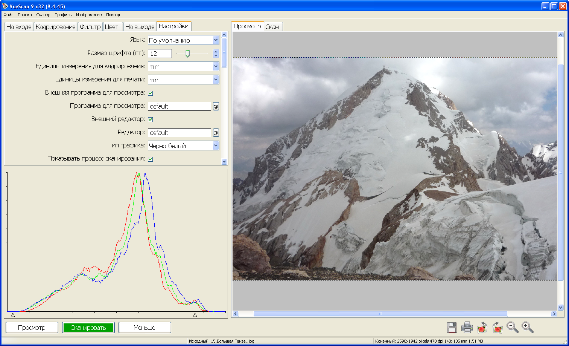Open the Язык dropdown
This screenshot has width=569, height=346.
pyautogui.click(x=216, y=40)
